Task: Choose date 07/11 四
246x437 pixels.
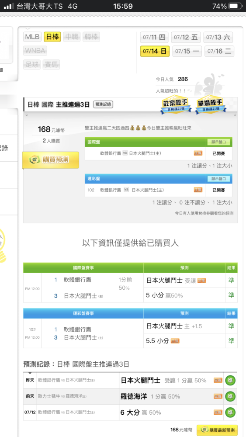Action: pos(154,37)
